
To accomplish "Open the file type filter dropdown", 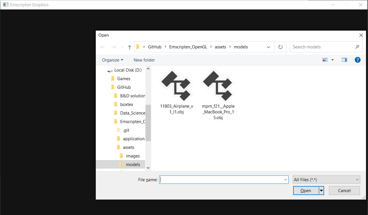I will [x=326, y=180].
